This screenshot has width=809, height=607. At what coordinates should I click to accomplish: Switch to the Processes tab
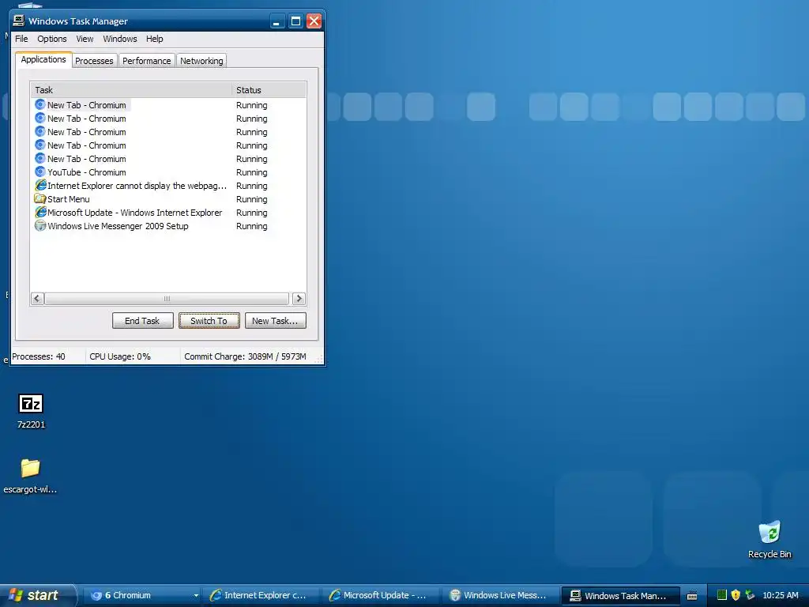[x=94, y=61]
